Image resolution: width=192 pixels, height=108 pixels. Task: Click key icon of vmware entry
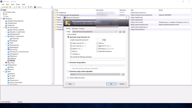click(56, 25)
